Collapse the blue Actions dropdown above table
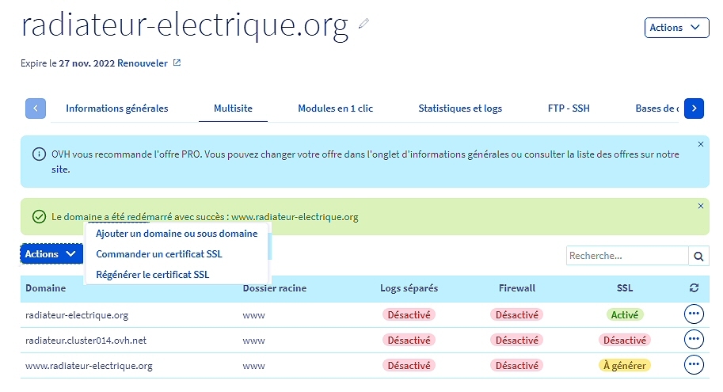723x392 pixels. 51,254
